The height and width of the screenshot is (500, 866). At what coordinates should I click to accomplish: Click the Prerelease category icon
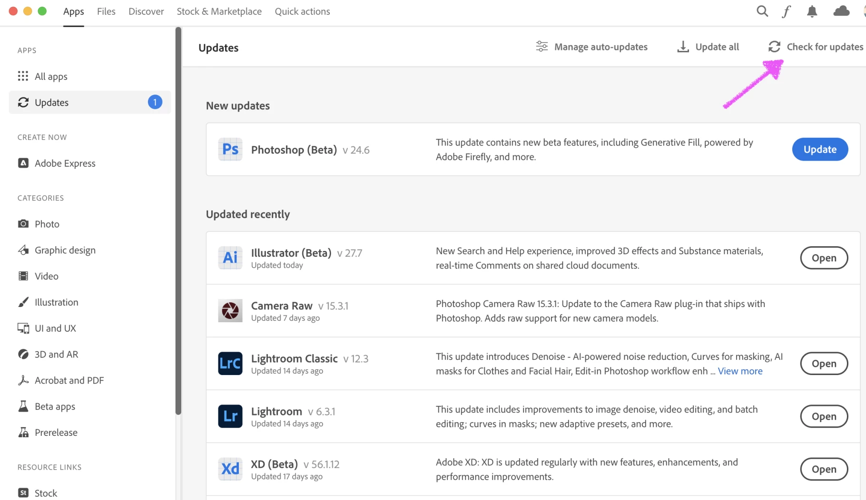tap(23, 433)
